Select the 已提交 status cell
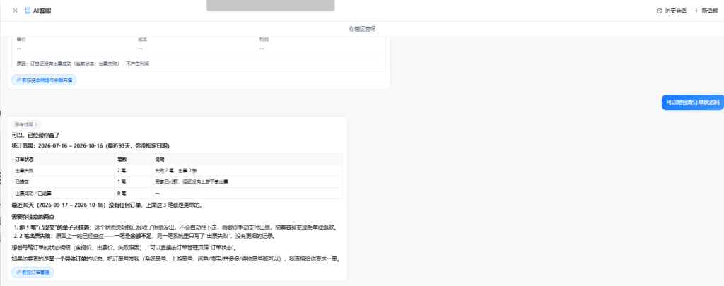This screenshot has height=286, width=724. coord(63,181)
